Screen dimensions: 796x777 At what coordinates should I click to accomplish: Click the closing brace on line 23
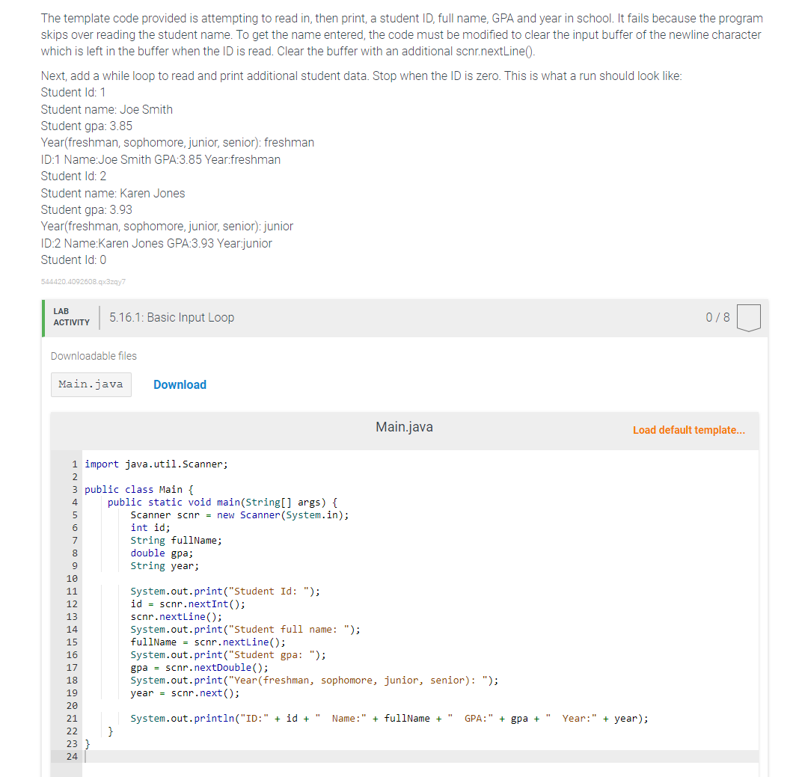[88, 743]
